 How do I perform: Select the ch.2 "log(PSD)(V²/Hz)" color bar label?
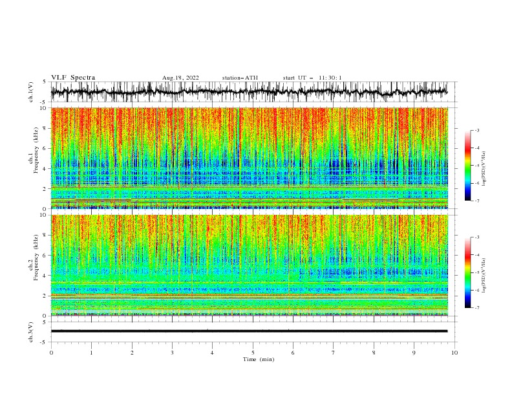(484, 275)
